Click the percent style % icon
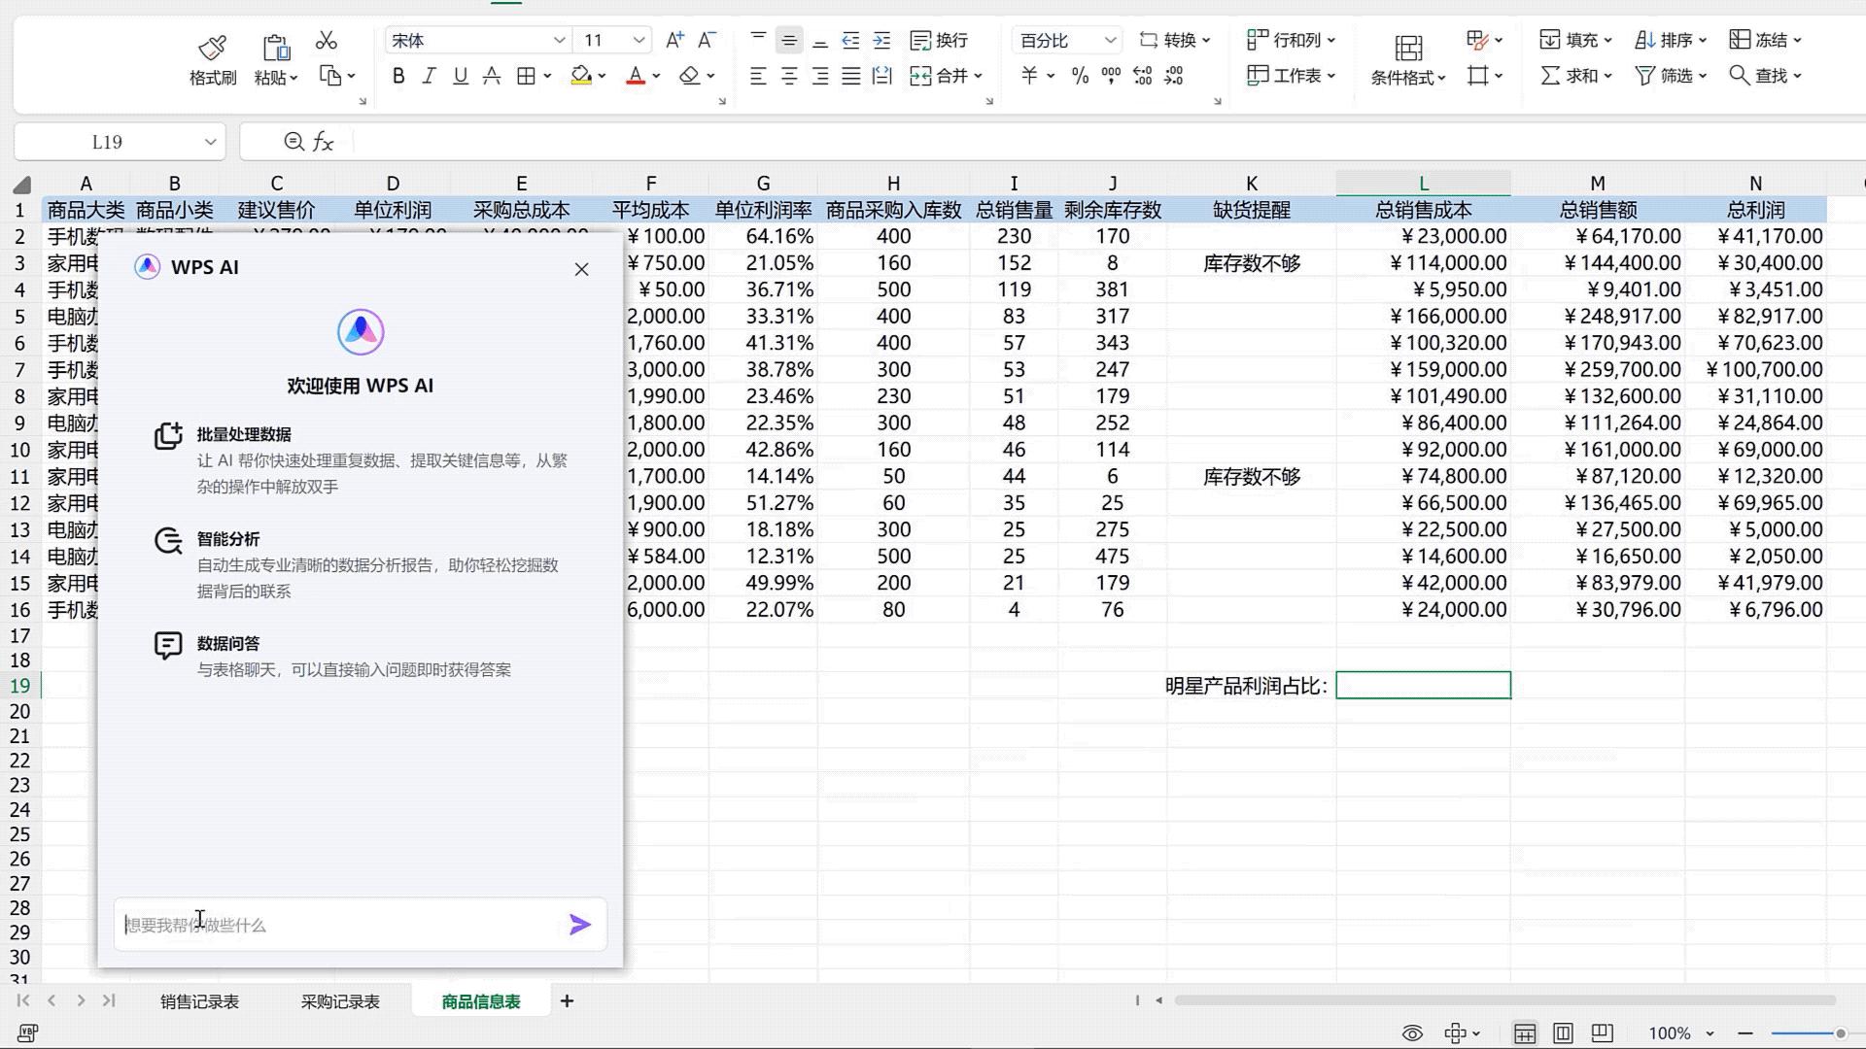This screenshot has width=1866, height=1049. [1077, 76]
